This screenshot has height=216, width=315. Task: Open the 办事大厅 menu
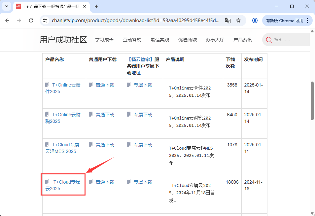click(x=215, y=40)
